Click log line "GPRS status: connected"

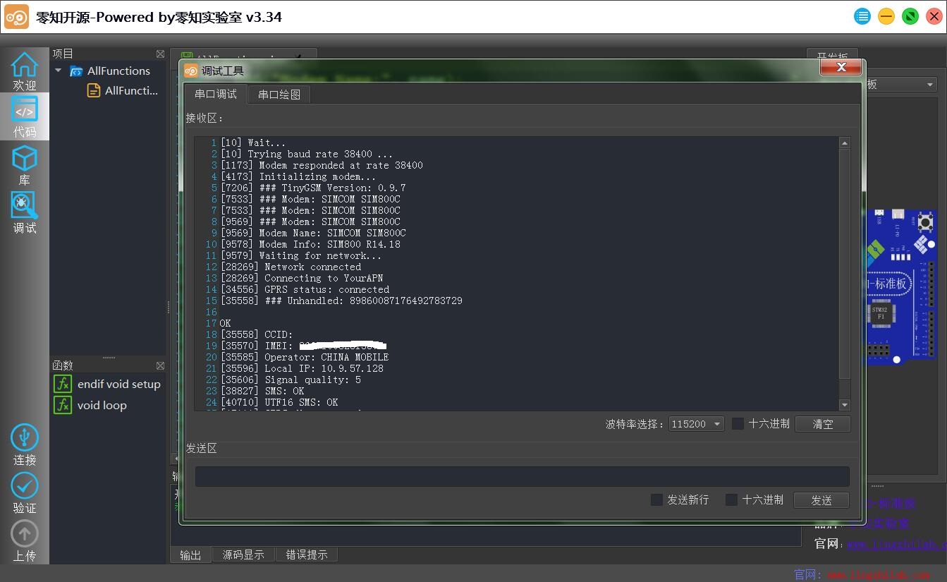pyautogui.click(x=305, y=289)
